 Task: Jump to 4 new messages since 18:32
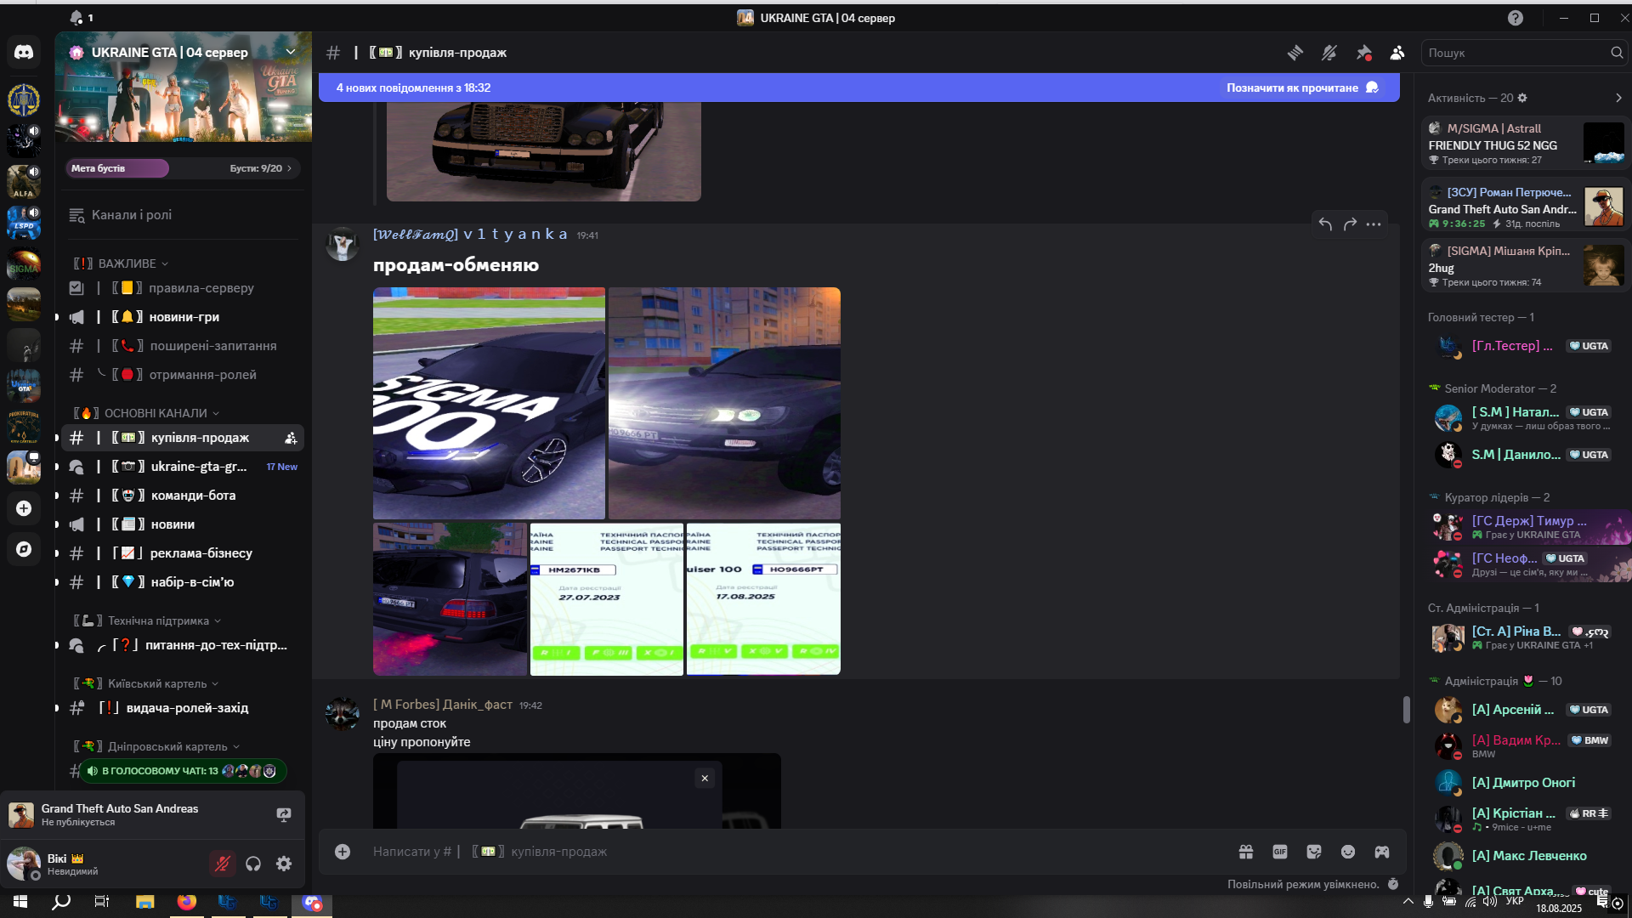tap(413, 88)
